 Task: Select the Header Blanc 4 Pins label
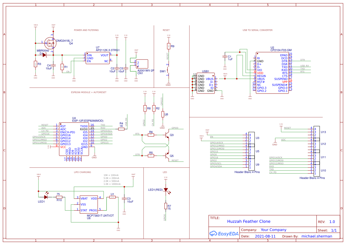coord(247,171)
